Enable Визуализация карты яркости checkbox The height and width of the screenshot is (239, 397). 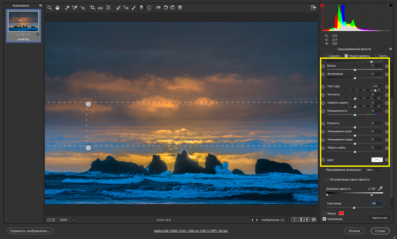(x=327, y=179)
